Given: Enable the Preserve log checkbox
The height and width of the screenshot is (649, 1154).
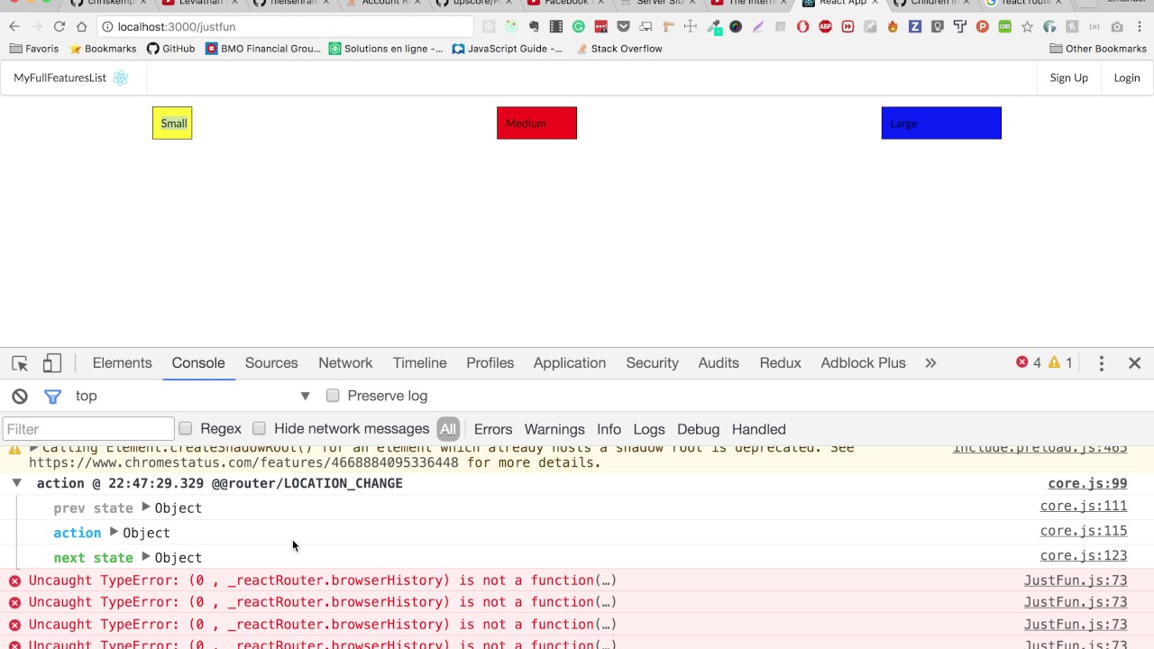Looking at the screenshot, I should pos(333,396).
